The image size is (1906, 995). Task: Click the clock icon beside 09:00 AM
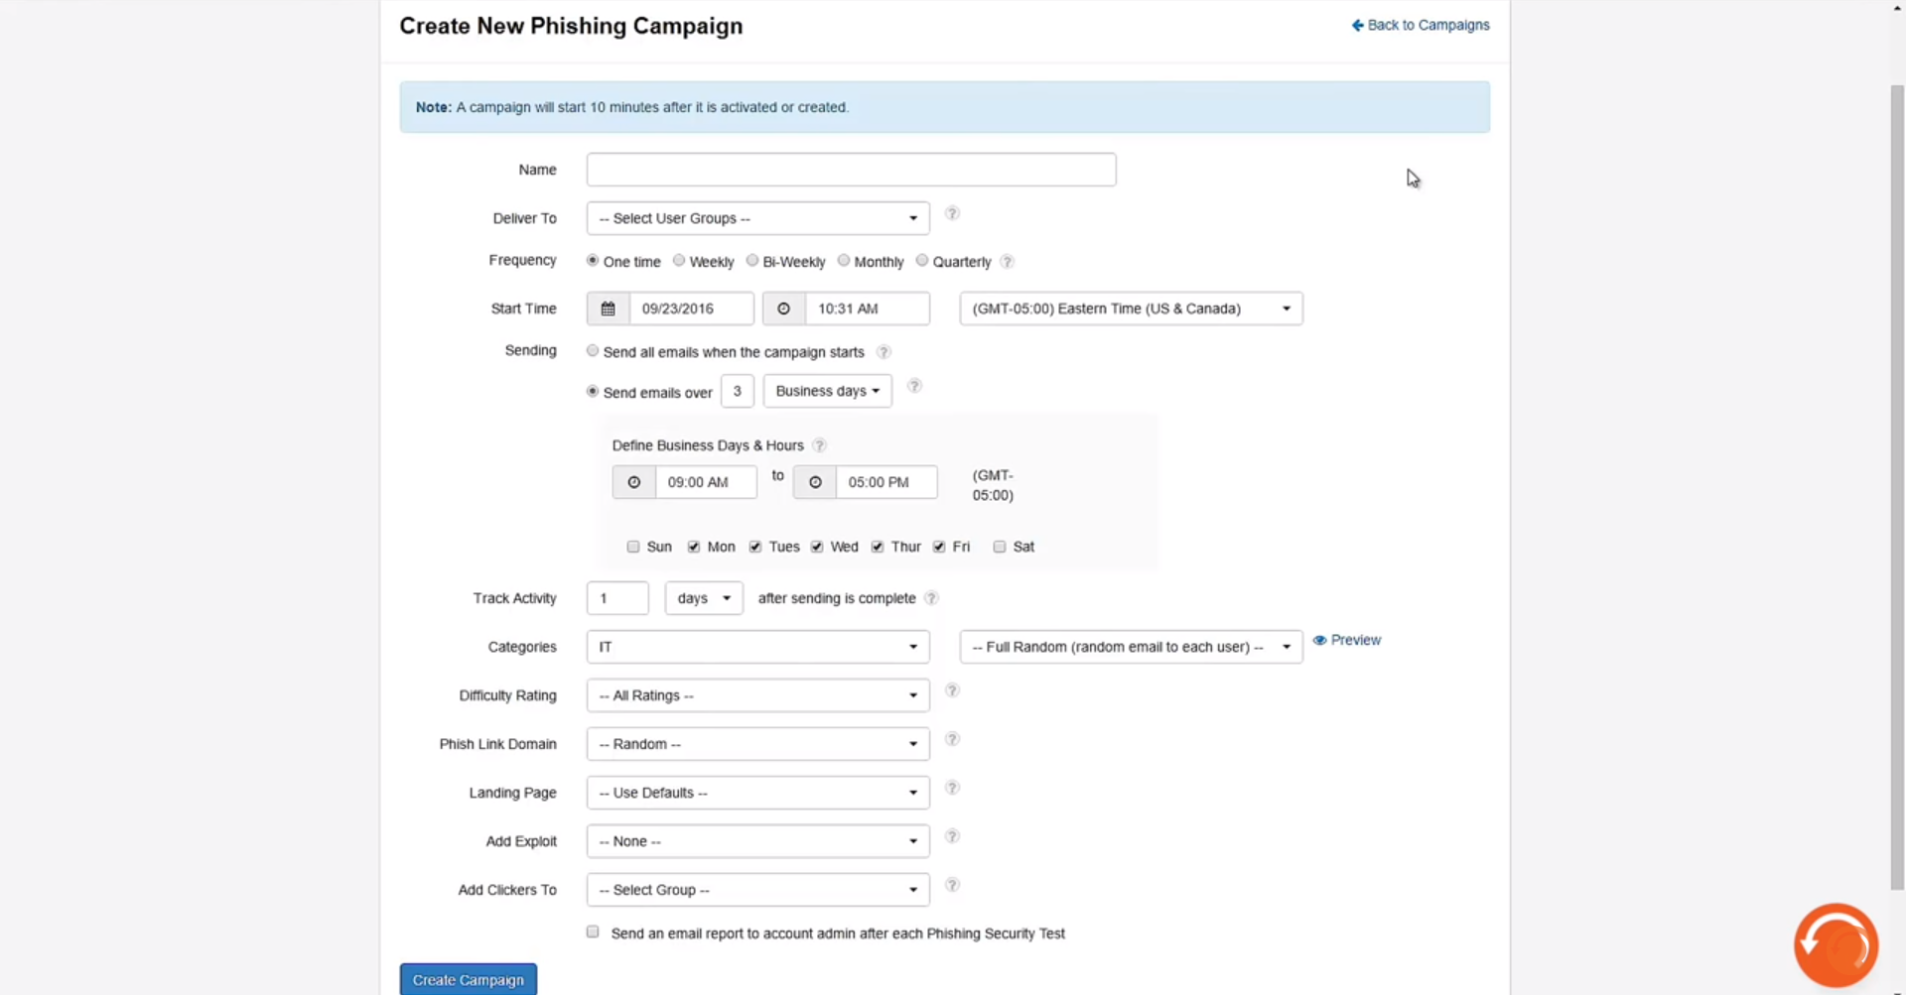coord(633,482)
